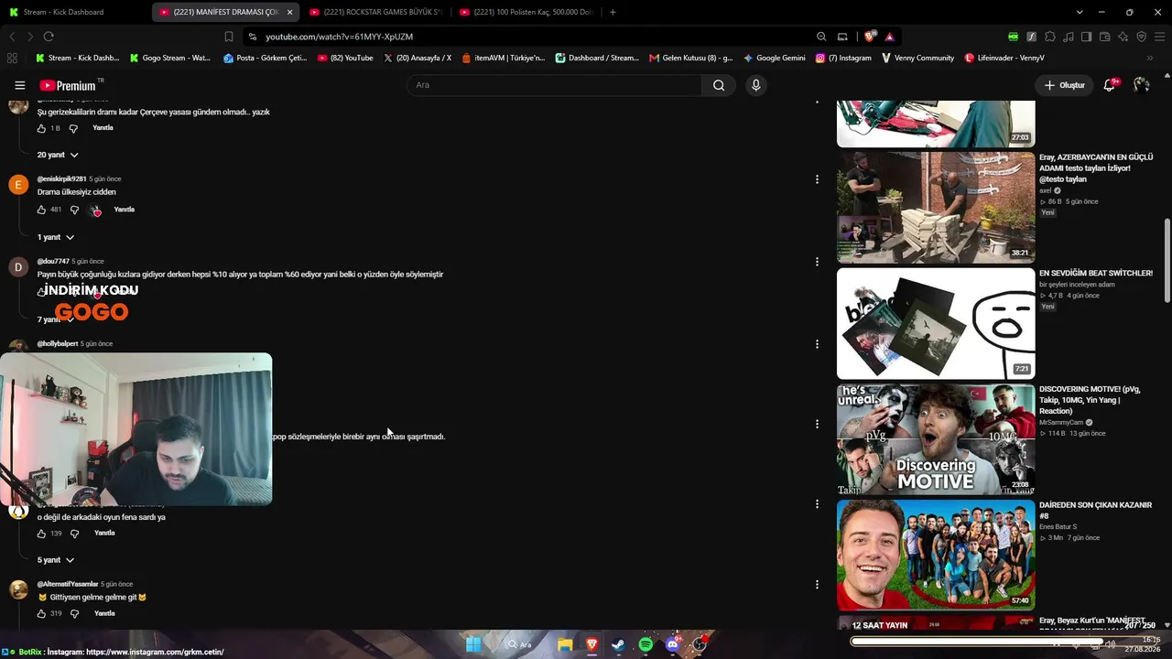Image resolution: width=1172 pixels, height=659 pixels.
Task: Open options menu for dou7747's comment
Action: tap(817, 262)
